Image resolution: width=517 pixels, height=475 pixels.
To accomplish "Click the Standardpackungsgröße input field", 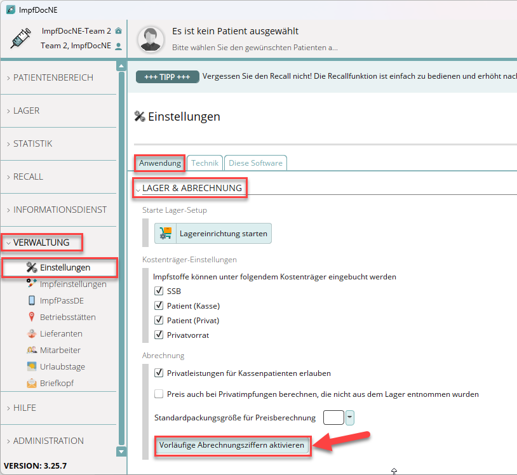I will pos(333,417).
